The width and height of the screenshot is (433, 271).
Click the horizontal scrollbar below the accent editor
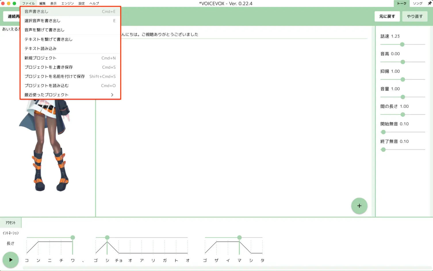[227, 268]
